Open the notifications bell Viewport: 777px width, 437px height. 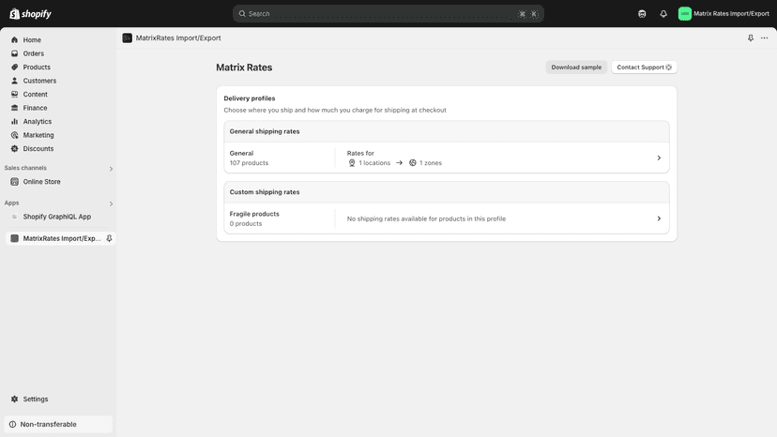click(x=663, y=14)
